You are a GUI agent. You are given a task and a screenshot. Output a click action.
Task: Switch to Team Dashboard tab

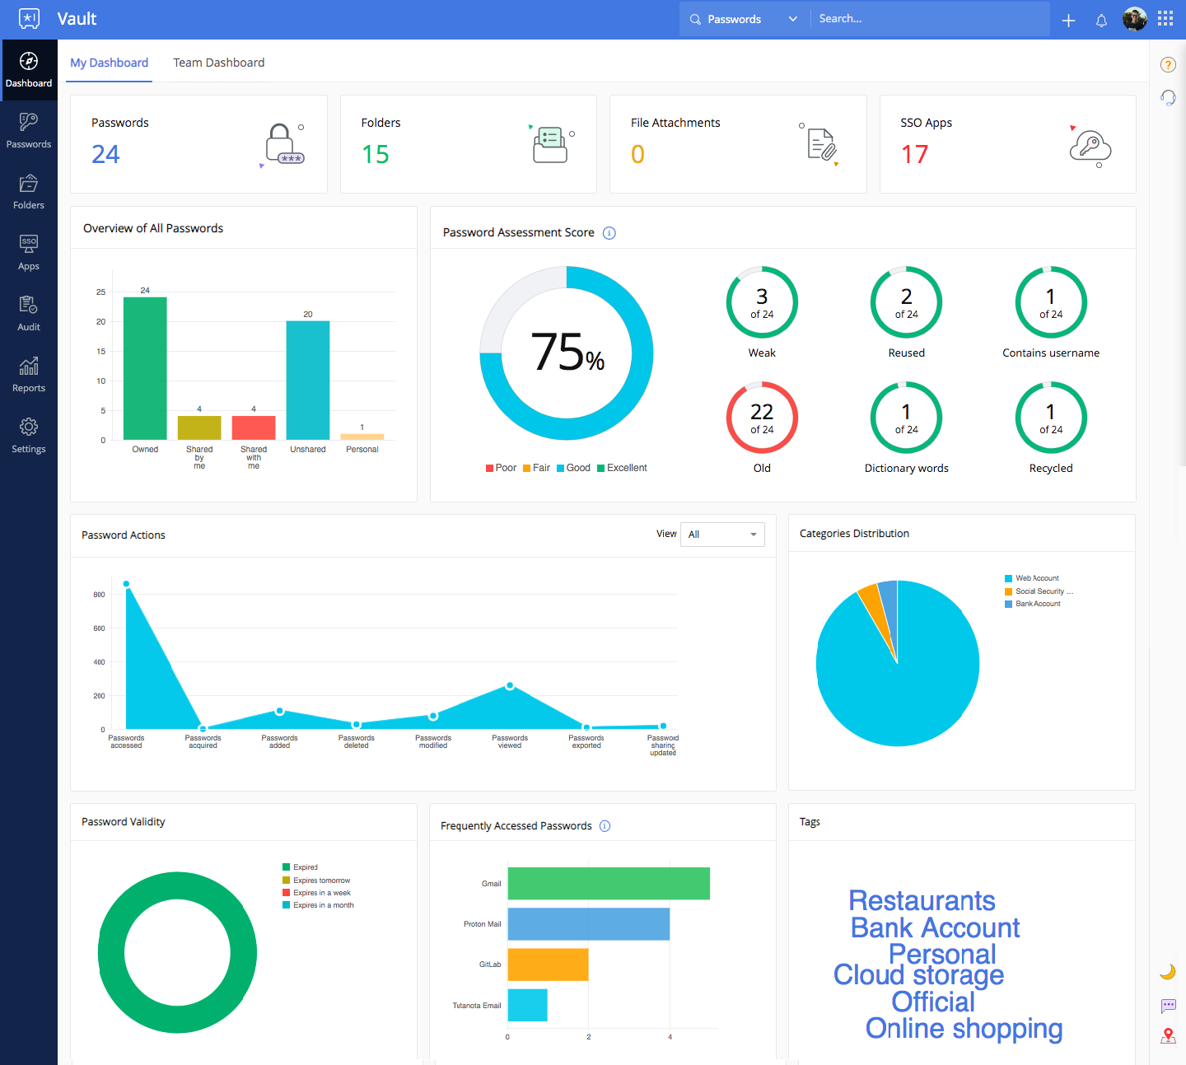point(219,63)
